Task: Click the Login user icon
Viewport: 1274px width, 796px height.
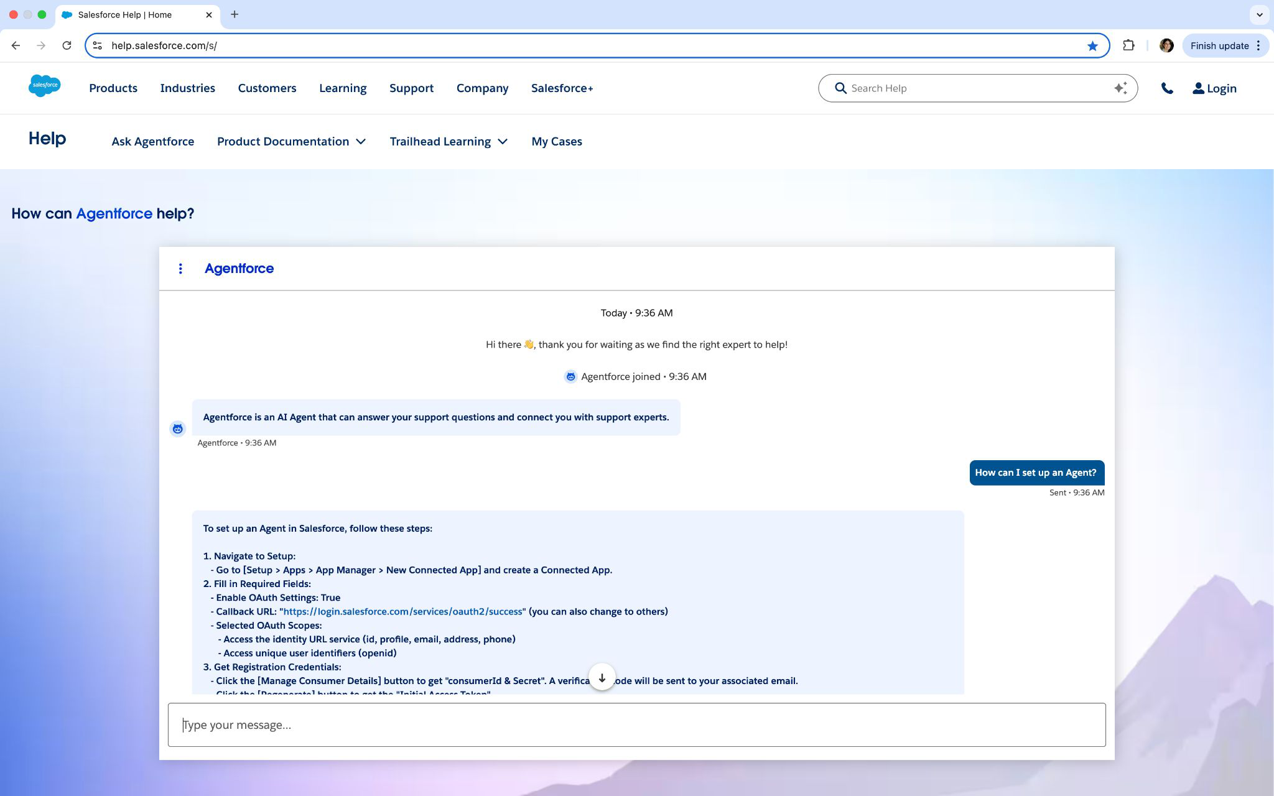Action: [1198, 88]
